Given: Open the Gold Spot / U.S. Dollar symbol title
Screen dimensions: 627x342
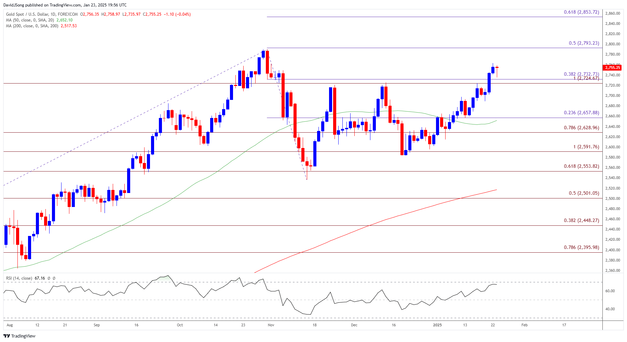Looking at the screenshot, I should tap(42, 14).
